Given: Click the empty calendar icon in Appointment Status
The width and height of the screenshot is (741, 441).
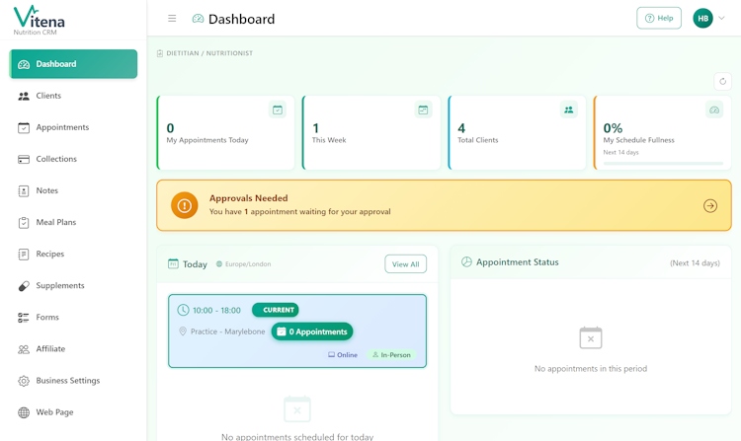Looking at the screenshot, I should [591, 337].
